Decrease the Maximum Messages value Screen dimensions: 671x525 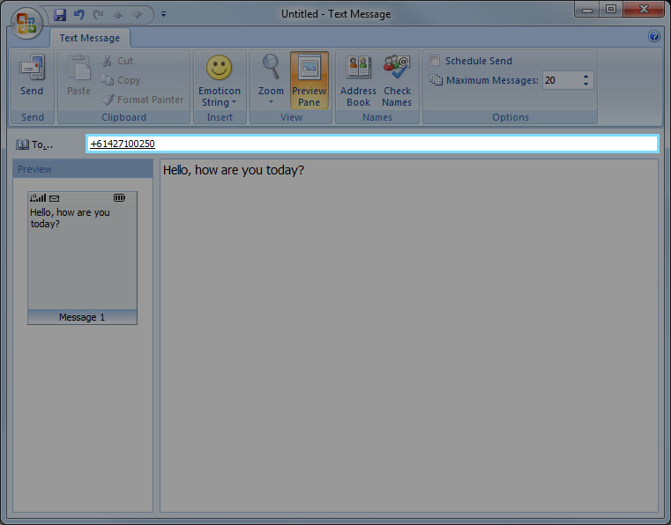(585, 85)
